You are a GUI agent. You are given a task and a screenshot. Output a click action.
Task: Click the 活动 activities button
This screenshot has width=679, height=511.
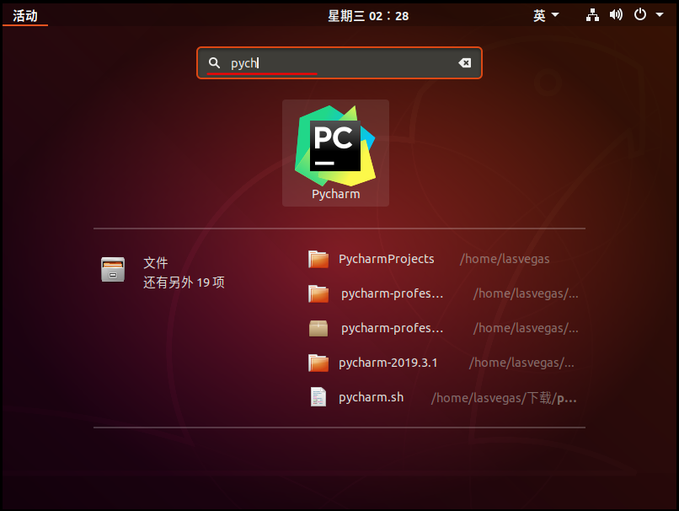[25, 16]
